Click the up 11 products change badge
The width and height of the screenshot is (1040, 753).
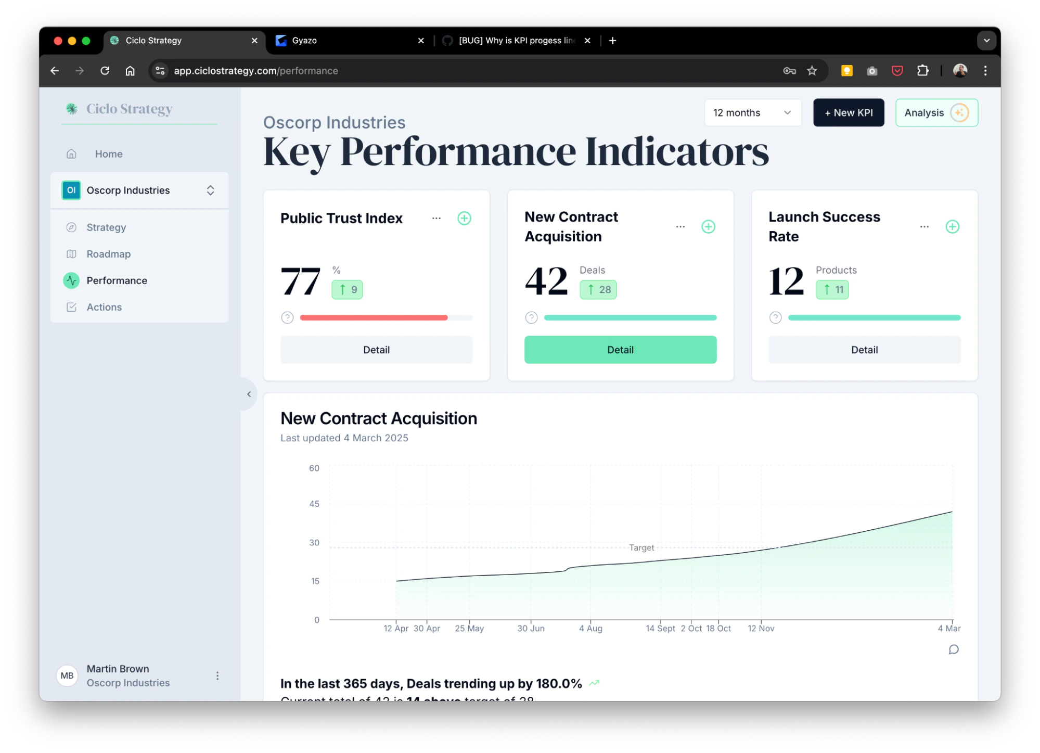(832, 290)
